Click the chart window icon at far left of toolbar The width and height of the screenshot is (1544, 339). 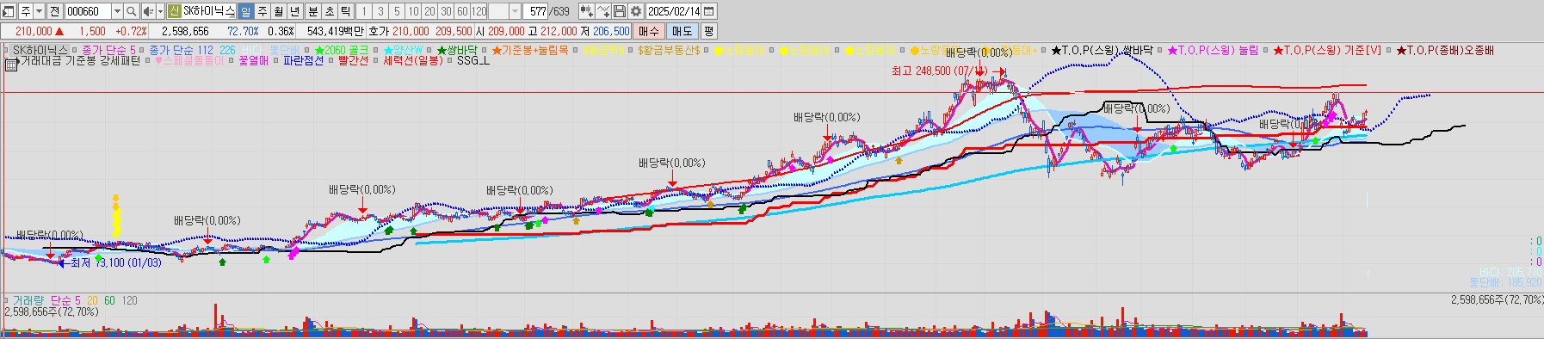click(9, 11)
